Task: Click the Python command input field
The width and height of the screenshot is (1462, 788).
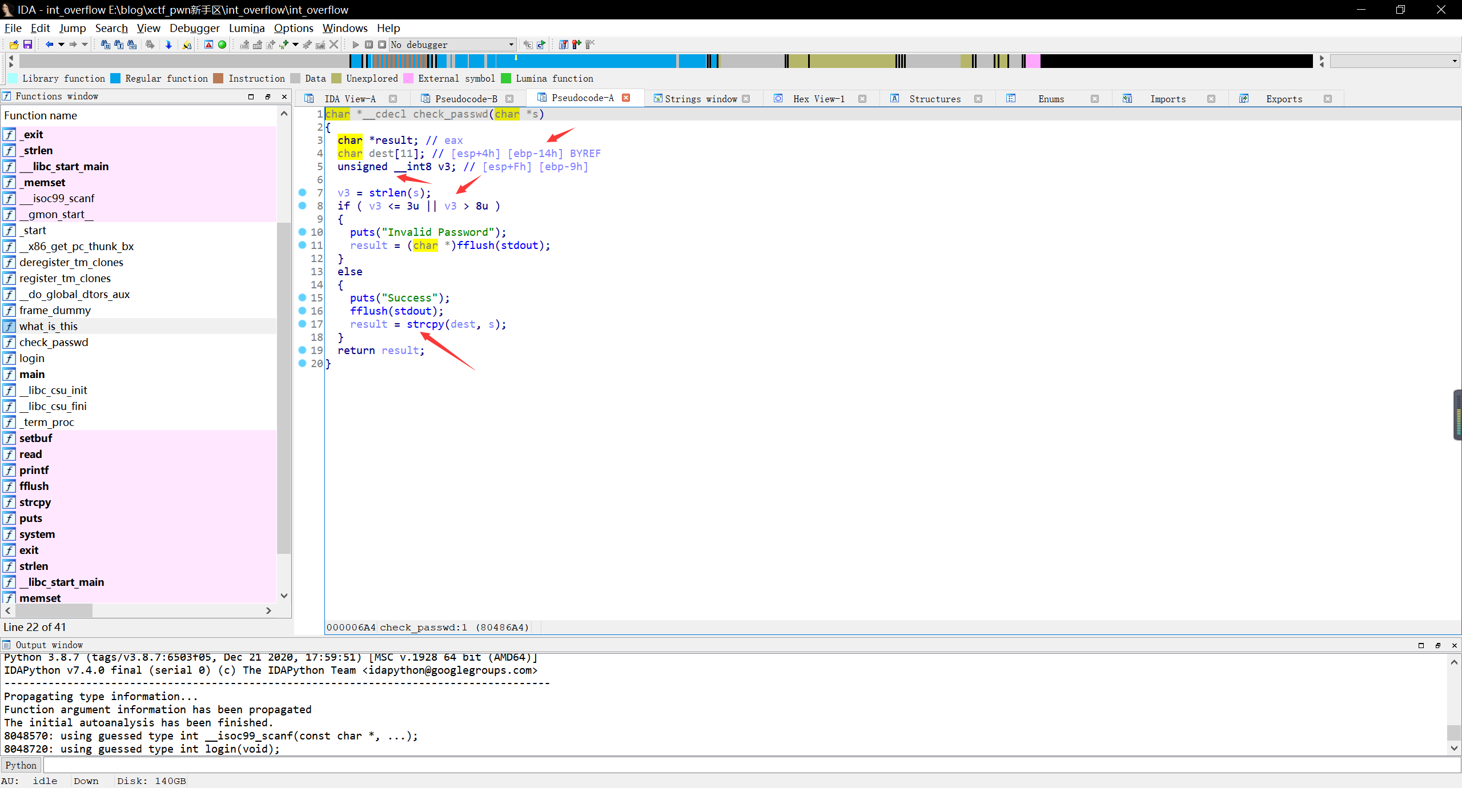Action: (742, 765)
